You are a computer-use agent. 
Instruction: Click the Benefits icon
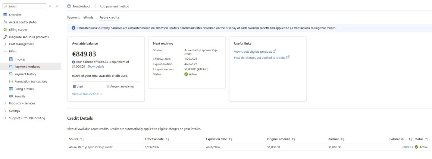(x=11, y=96)
